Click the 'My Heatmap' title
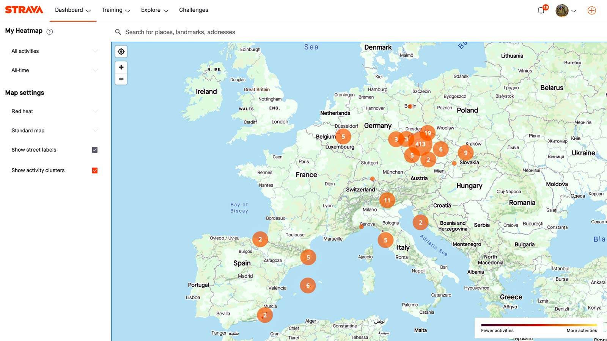 24,31
